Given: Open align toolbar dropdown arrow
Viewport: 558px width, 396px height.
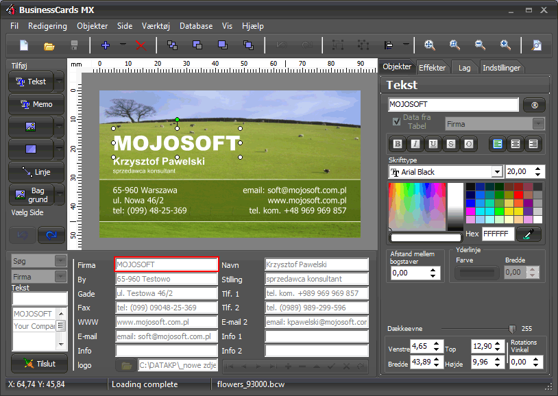Looking at the screenshot, I should 406,45.
